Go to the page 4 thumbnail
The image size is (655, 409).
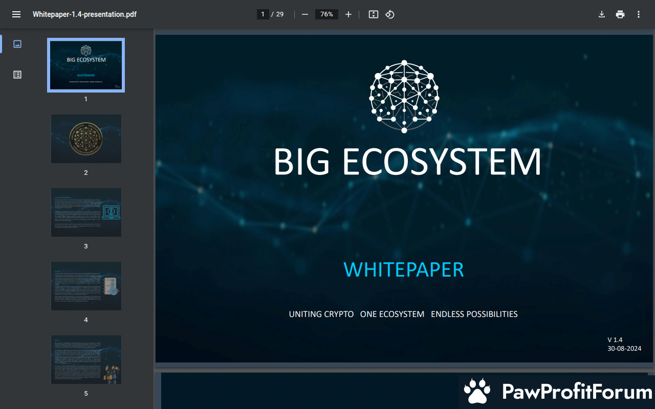tap(86, 286)
